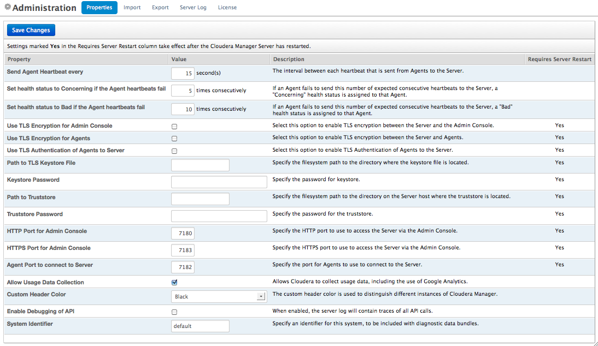Screen dimensions: 598x346
Task: Switch to the Import tab
Action: point(132,8)
